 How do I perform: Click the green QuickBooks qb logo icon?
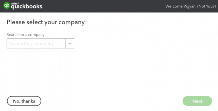coord(7,6)
